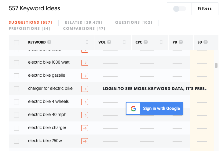Sort by CPC column arrows
Viewport: 223px width, 154px height.
pos(161,42)
